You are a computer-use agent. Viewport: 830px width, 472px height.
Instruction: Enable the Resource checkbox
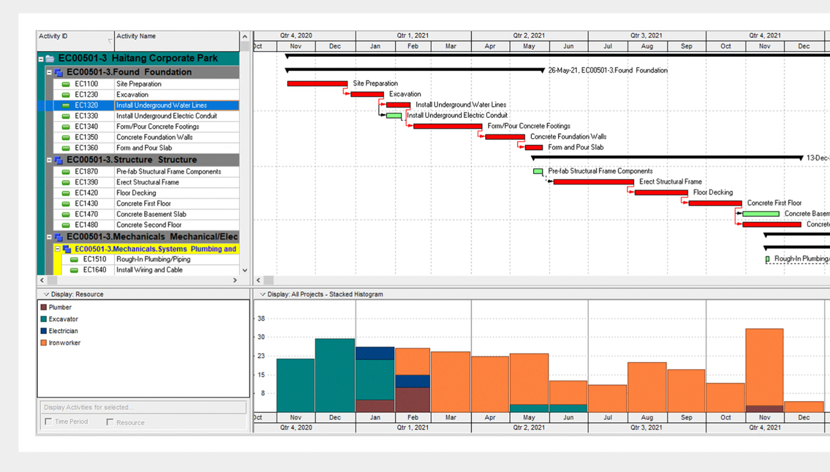(110, 422)
